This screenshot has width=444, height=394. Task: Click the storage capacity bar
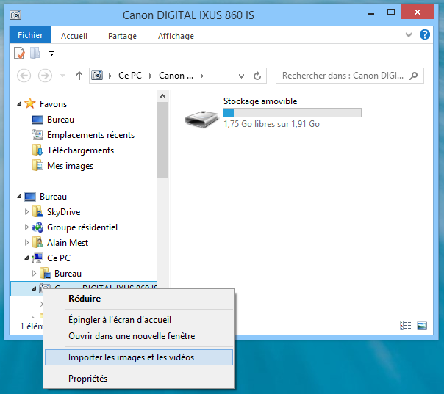coord(292,112)
